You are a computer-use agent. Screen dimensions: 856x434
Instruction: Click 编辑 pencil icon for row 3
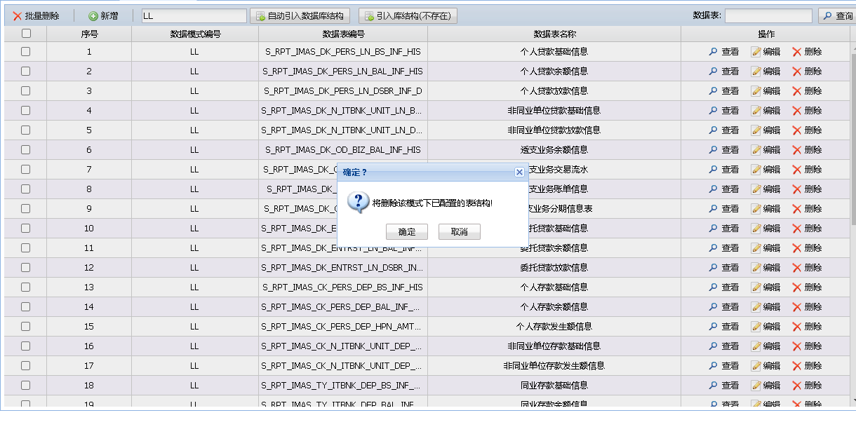(x=756, y=91)
